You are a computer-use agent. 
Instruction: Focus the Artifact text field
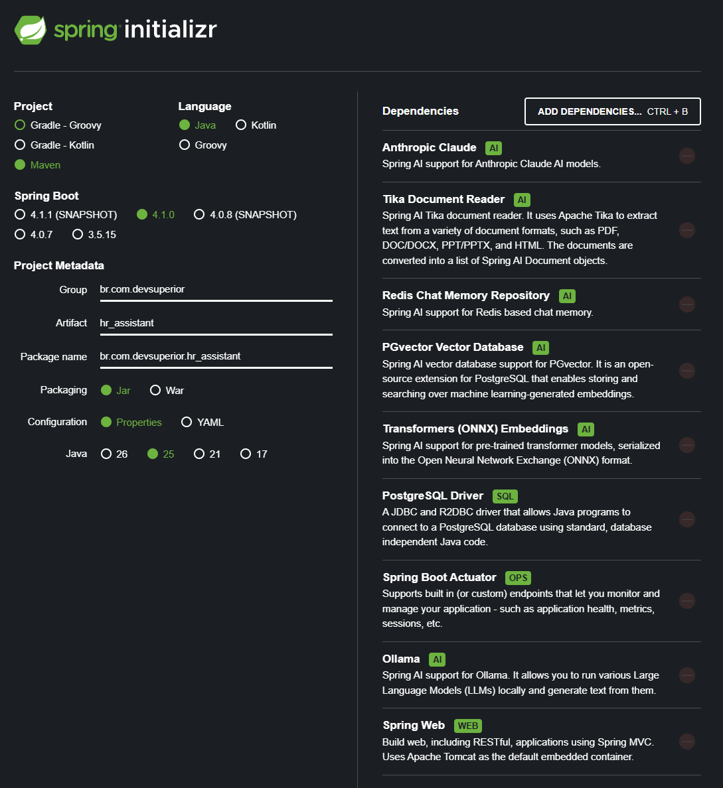(x=216, y=324)
